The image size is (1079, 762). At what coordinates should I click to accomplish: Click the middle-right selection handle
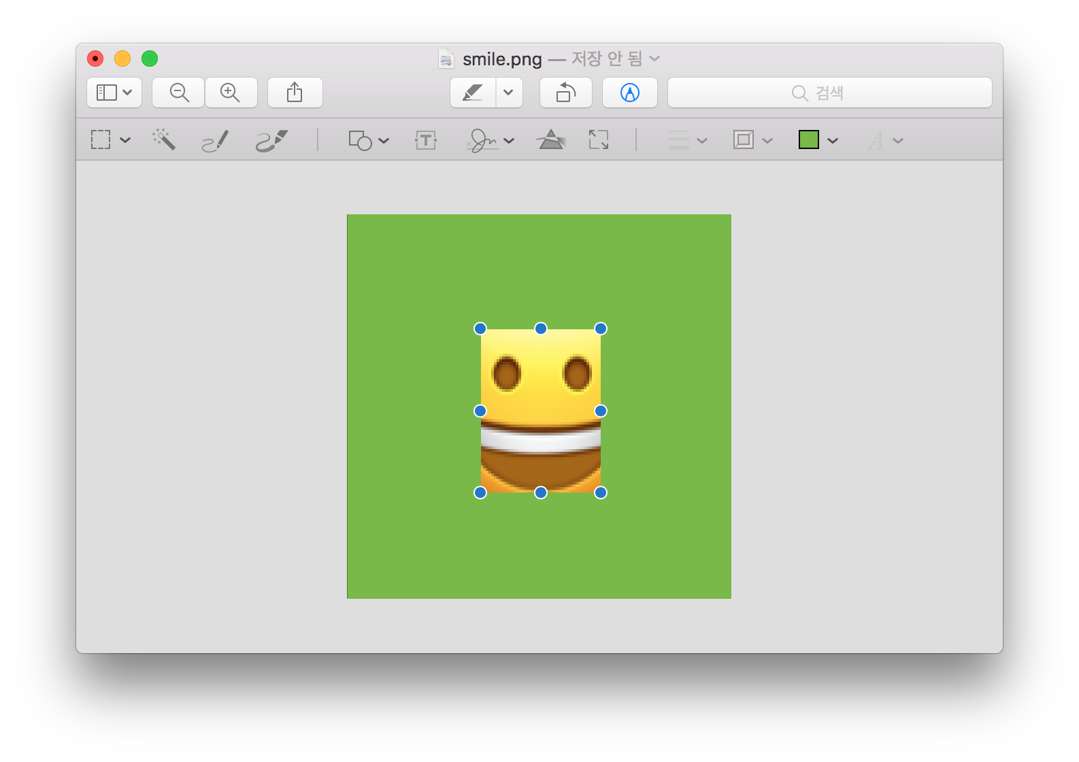(601, 411)
